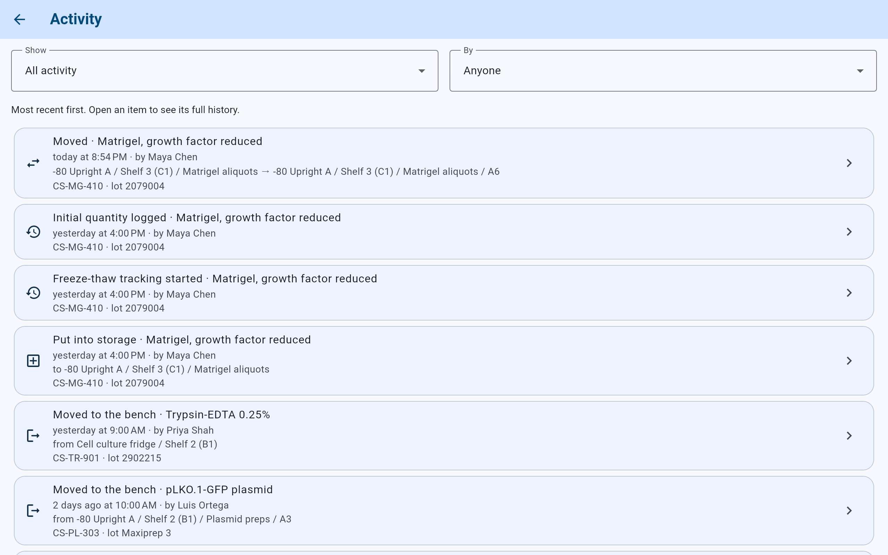Click location path ending in 'Matrigel aliquots / A6'
Image resolution: width=888 pixels, height=555 pixels.
pyautogui.click(x=276, y=171)
